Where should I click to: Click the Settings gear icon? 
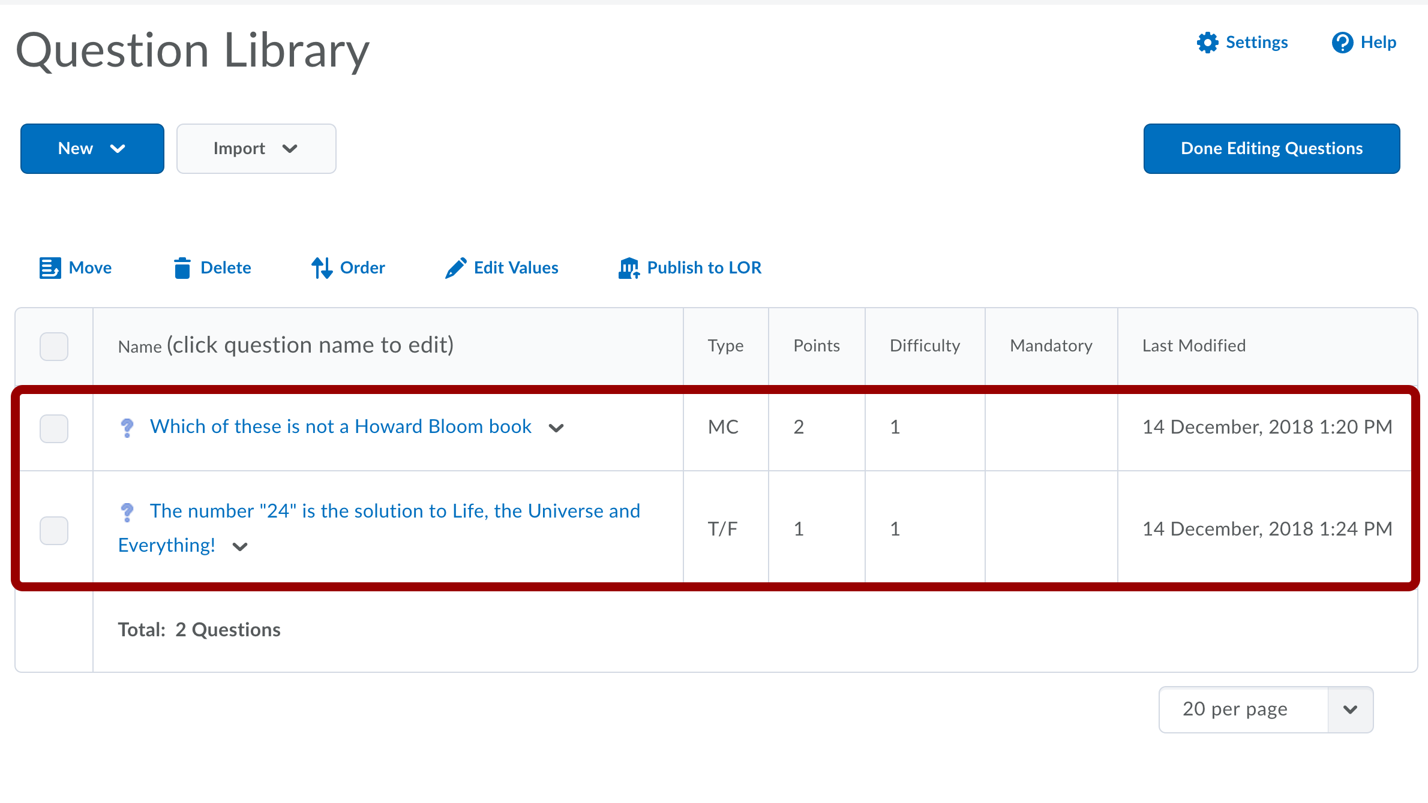(x=1207, y=43)
